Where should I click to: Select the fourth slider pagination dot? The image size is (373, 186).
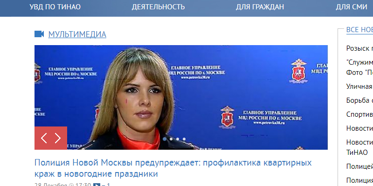coord(184,139)
